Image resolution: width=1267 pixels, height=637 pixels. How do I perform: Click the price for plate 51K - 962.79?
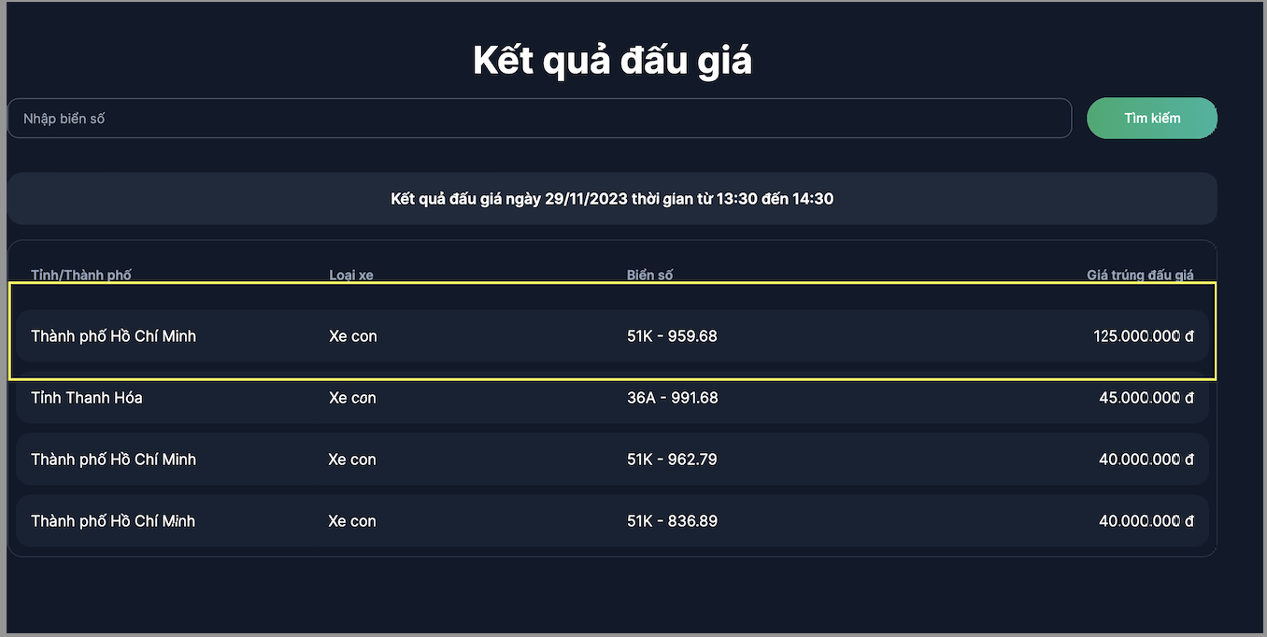point(1146,460)
